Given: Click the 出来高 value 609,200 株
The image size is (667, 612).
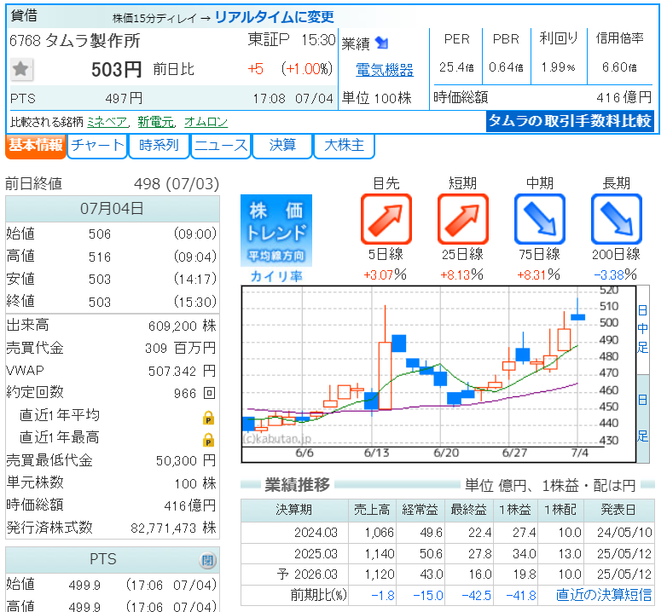Looking at the screenshot, I should [x=182, y=326].
